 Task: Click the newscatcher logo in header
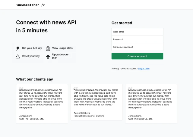[x=30, y=5]
